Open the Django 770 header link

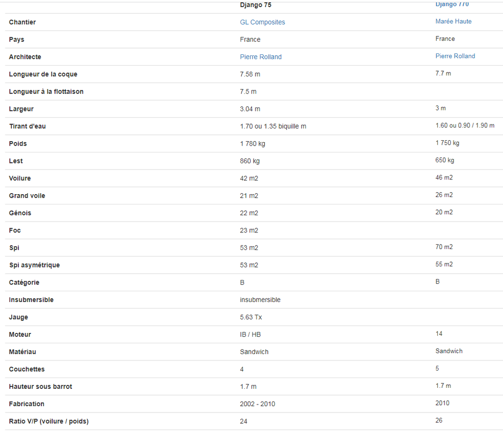[452, 4]
